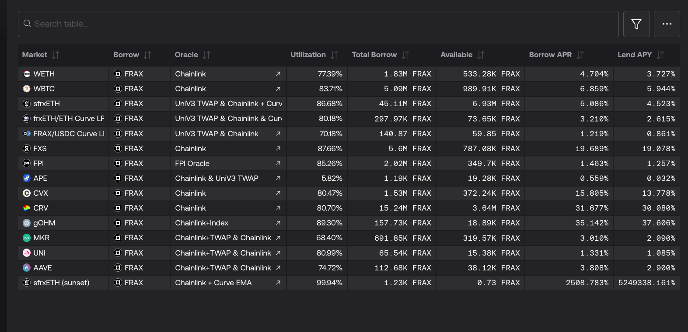
Task: Sort by Total Borrow sort arrows
Action: click(405, 55)
